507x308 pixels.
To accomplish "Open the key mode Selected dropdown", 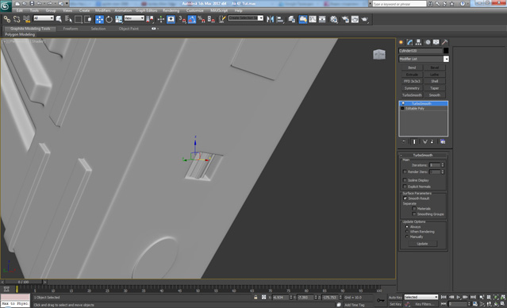I will [x=421, y=297].
